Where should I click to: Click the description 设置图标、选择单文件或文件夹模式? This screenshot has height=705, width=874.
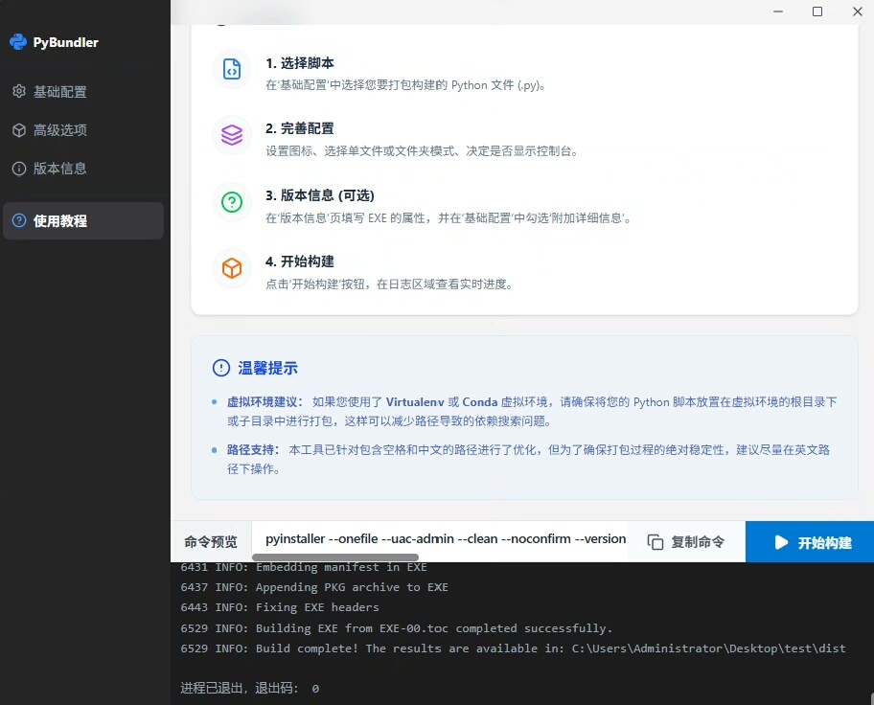tap(422, 151)
